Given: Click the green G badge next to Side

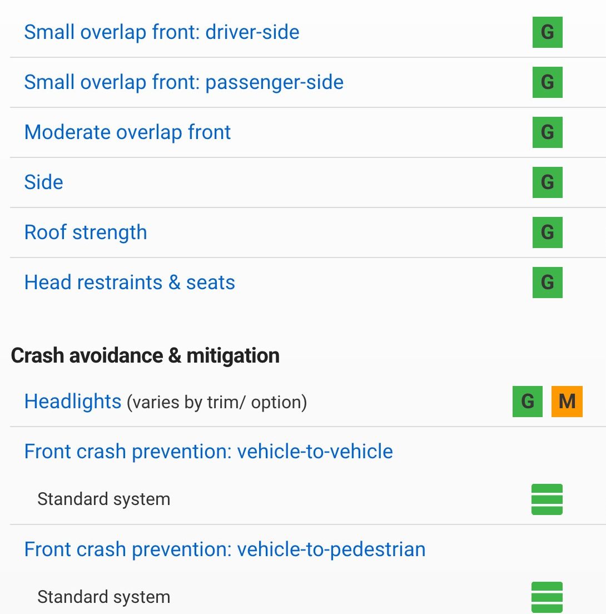Looking at the screenshot, I should tap(547, 182).
